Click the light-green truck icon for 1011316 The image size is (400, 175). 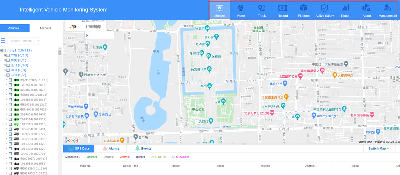point(17,124)
